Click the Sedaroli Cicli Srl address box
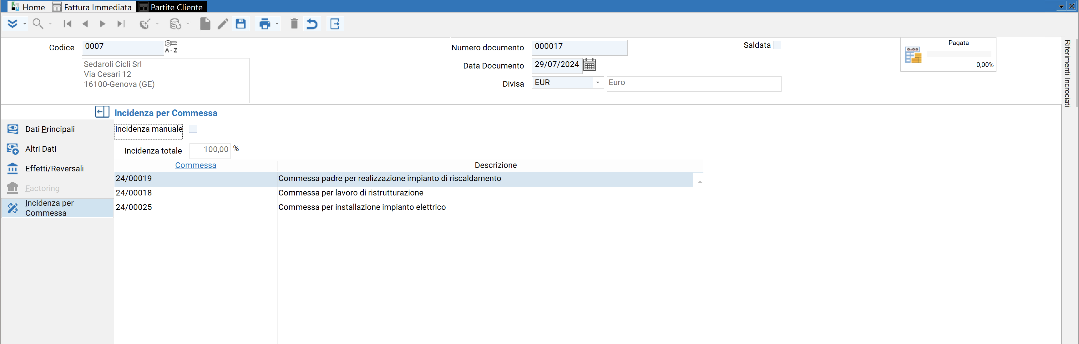The height and width of the screenshot is (344, 1079). [x=165, y=80]
